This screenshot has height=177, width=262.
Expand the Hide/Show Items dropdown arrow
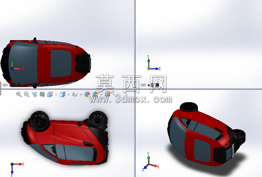coord(81,95)
